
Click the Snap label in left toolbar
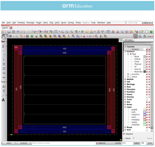pos(3,82)
